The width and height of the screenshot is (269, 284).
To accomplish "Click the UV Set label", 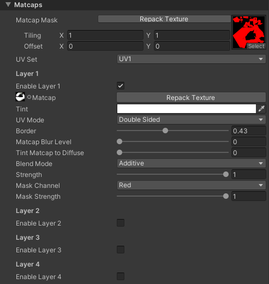I will click(27, 60).
